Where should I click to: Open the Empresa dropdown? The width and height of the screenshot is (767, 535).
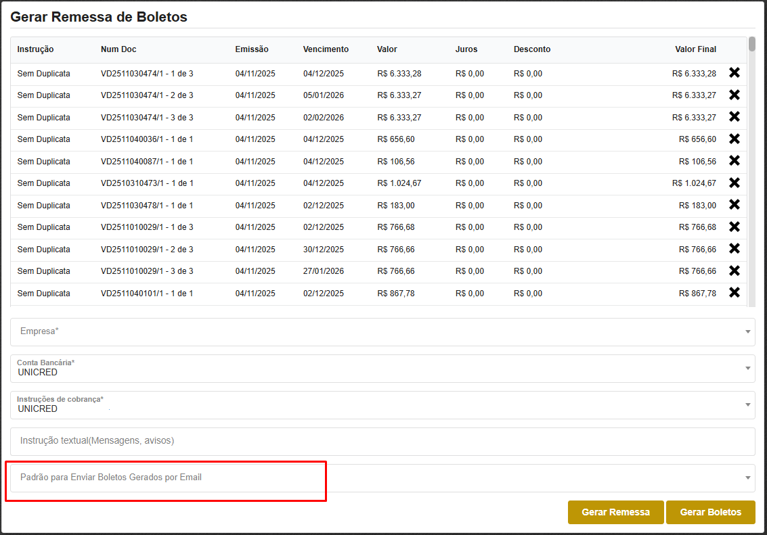coord(382,332)
